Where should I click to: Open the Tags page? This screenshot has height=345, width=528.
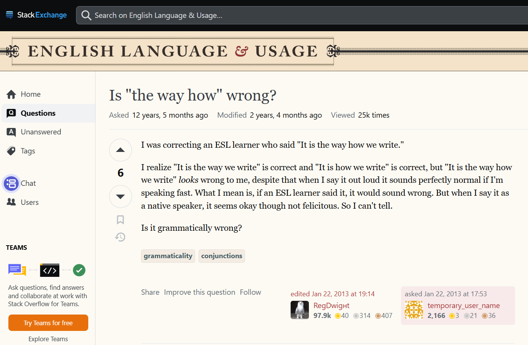coord(28,151)
